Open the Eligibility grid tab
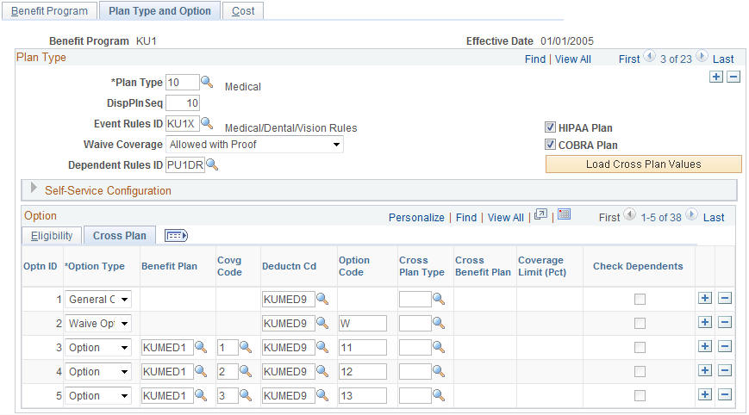The image size is (749, 415). pos(52,236)
